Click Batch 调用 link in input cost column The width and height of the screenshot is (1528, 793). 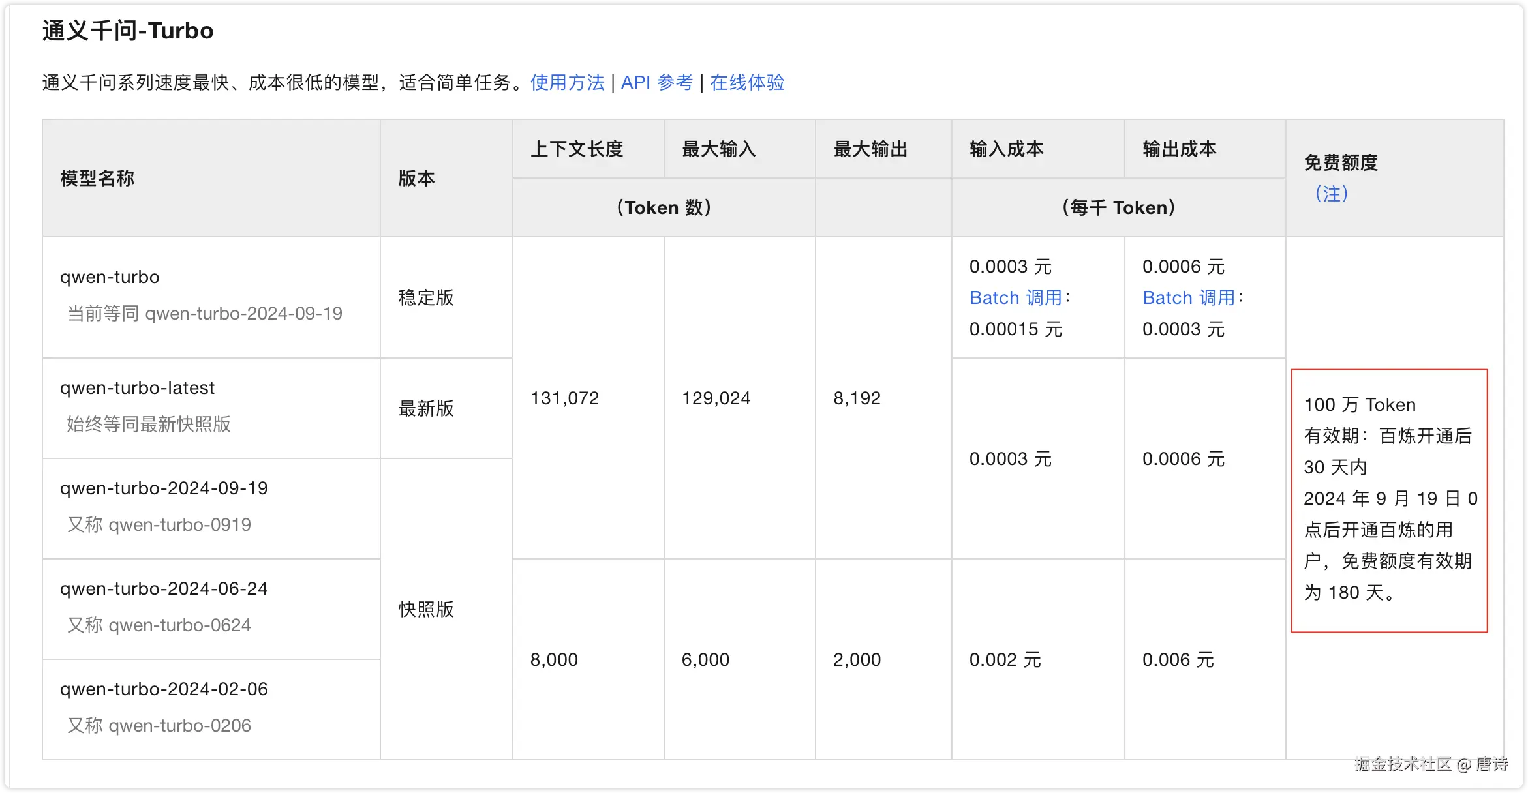(x=1016, y=298)
